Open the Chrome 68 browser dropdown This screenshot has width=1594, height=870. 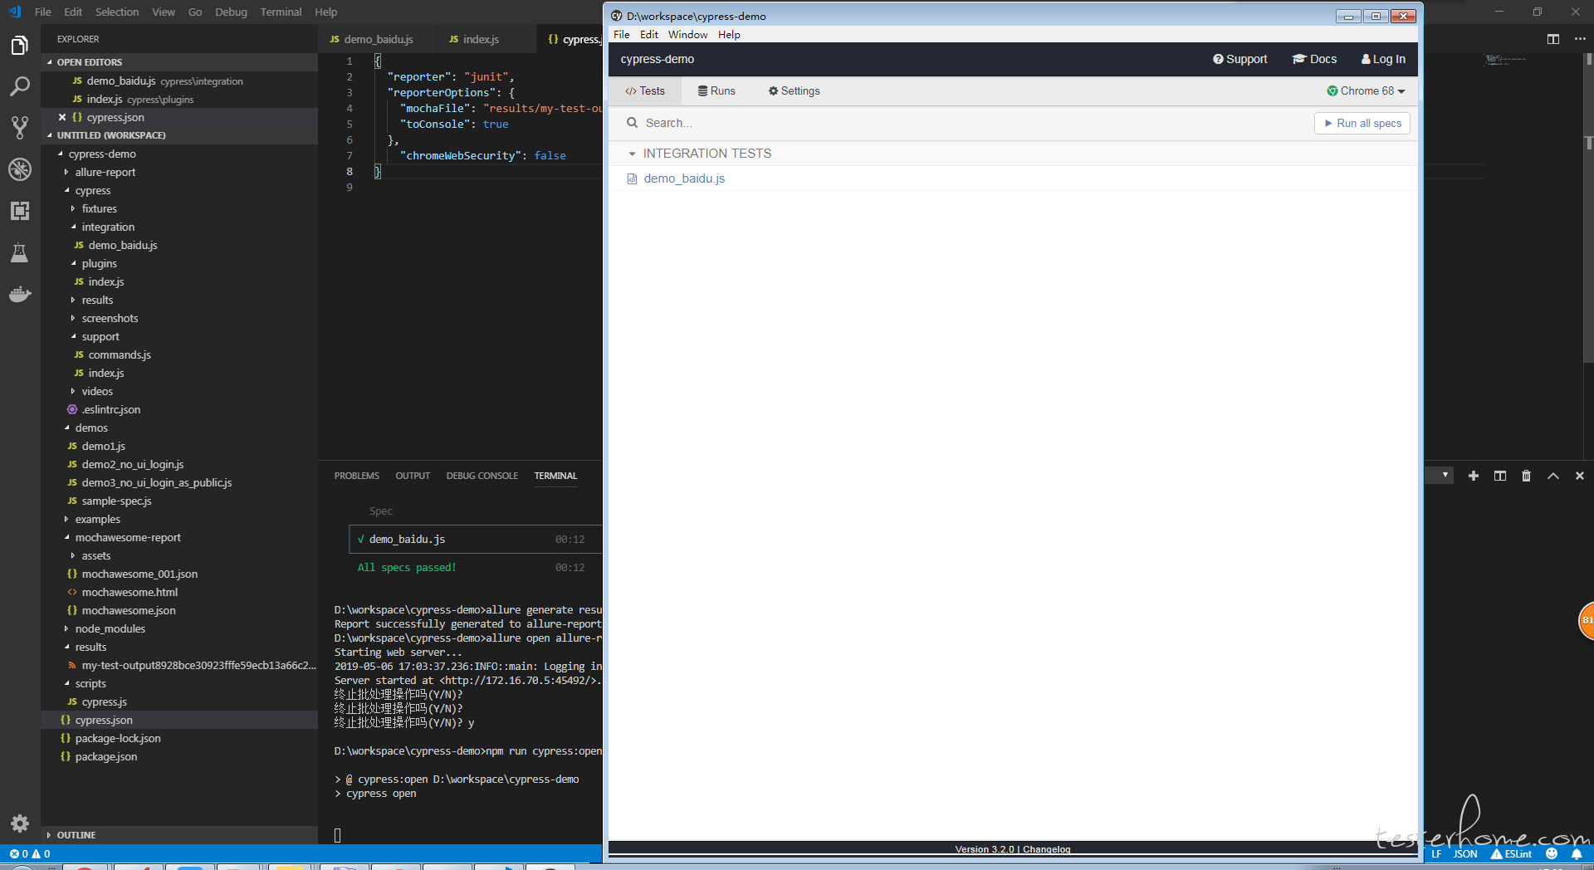pos(1366,91)
